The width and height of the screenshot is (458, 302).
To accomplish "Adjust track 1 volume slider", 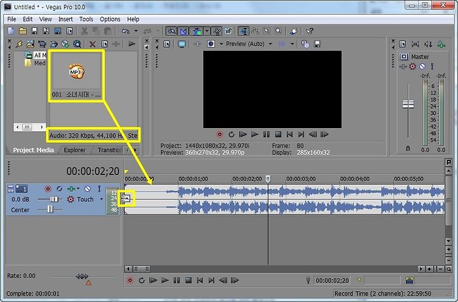I will 54,199.
